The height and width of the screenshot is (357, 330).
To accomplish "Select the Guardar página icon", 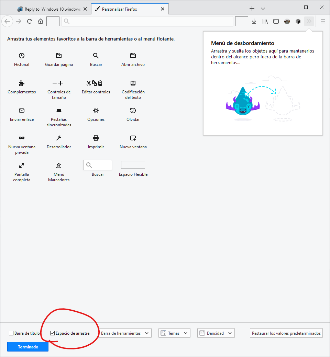I will click(59, 56).
